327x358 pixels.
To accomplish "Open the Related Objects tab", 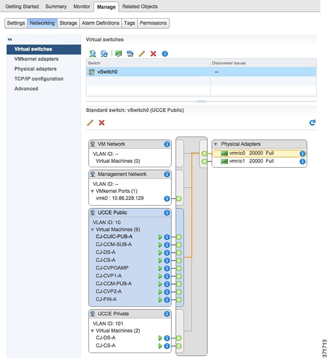I will (x=140, y=7).
